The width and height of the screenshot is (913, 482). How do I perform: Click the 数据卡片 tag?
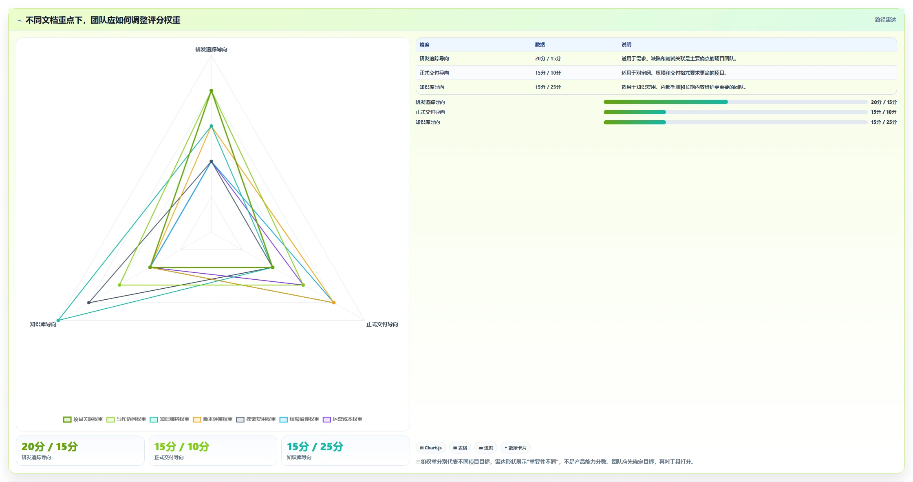coord(516,448)
